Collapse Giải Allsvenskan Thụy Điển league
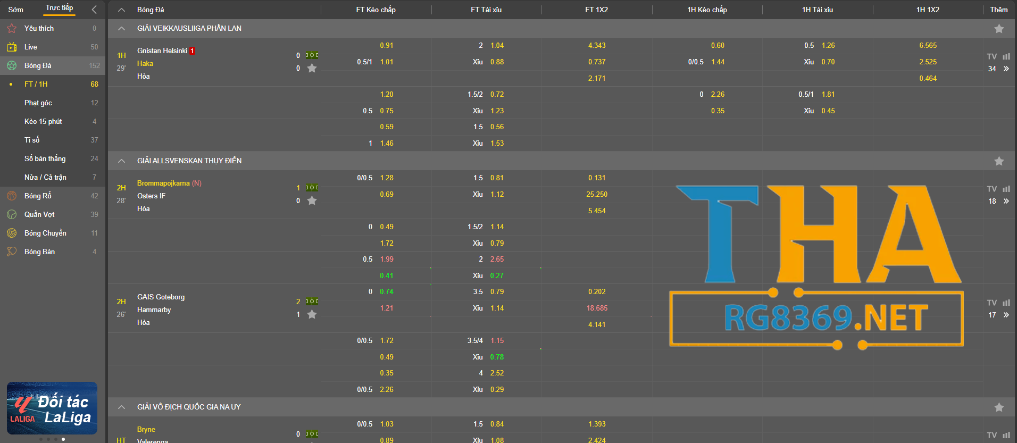 tap(122, 161)
